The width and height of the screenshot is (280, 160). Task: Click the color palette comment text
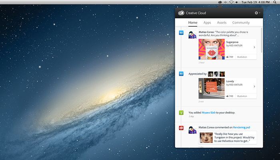223,34
